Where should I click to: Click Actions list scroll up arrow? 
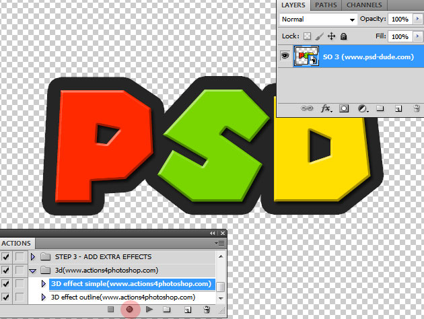(x=221, y=256)
